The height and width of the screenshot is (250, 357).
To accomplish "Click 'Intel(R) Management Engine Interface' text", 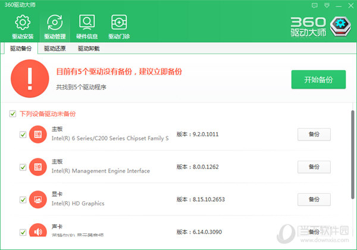I will 101,171.
